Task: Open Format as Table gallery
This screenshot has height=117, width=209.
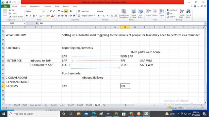Action: [133, 14]
